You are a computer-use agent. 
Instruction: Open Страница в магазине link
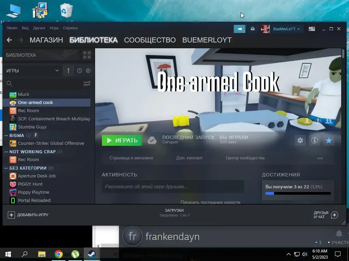coord(131,158)
